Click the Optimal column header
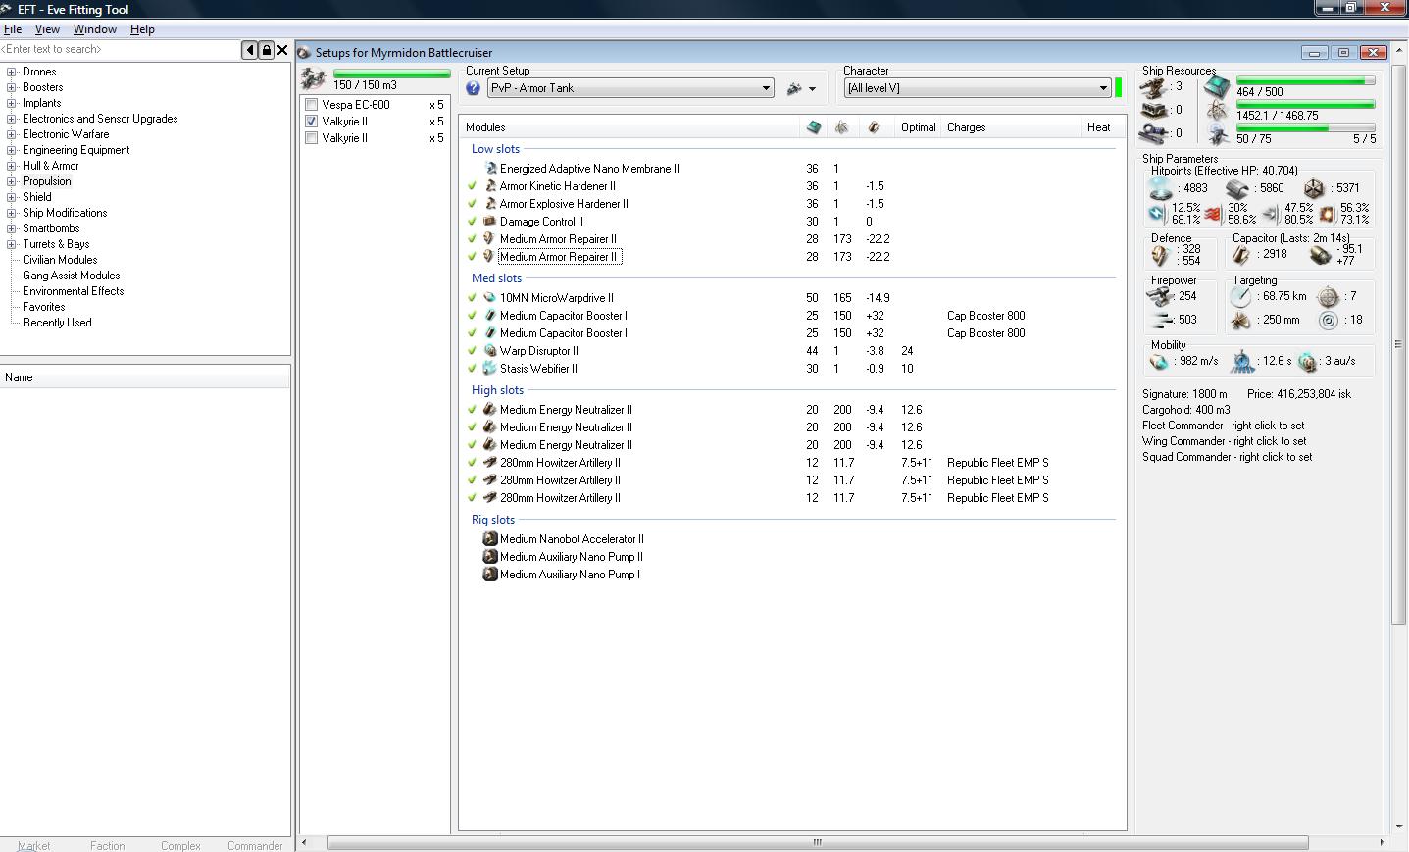The height and width of the screenshot is (852, 1409). click(x=919, y=127)
